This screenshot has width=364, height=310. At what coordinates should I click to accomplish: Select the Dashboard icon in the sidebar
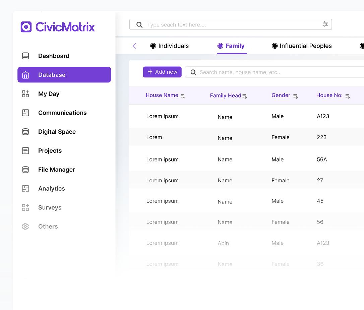[x=25, y=56]
